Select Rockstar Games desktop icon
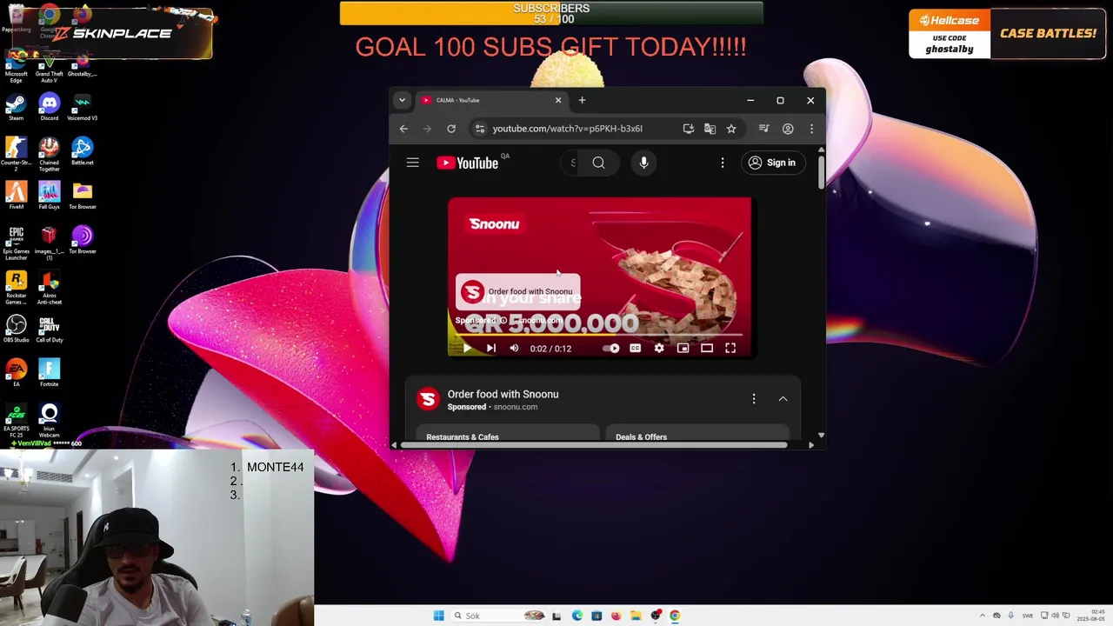1113x626 pixels. pos(16,288)
